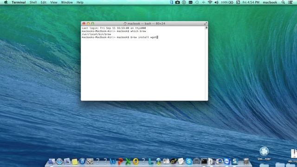Image resolution: width=297 pixels, height=167 pixels.
Task: Click the Fri 4:54 PM clock
Action: 251,2
